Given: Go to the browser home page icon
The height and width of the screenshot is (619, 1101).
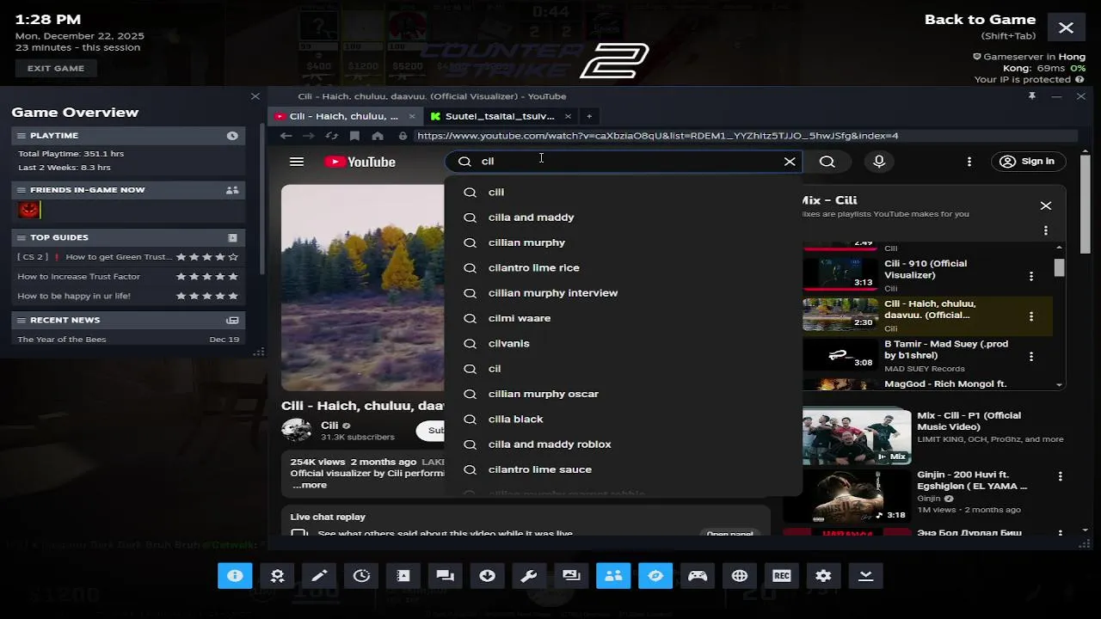Looking at the screenshot, I should point(378,136).
